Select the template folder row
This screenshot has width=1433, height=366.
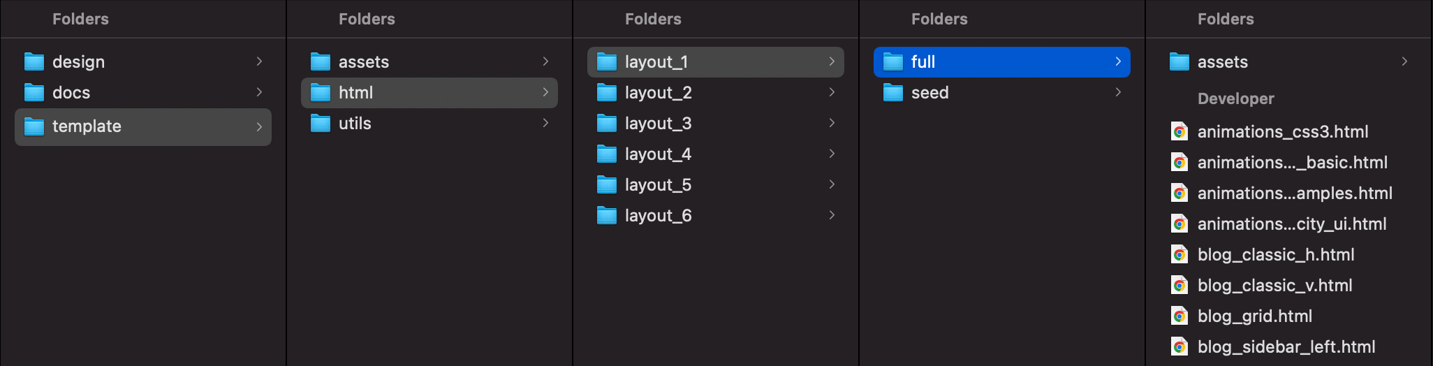click(142, 126)
